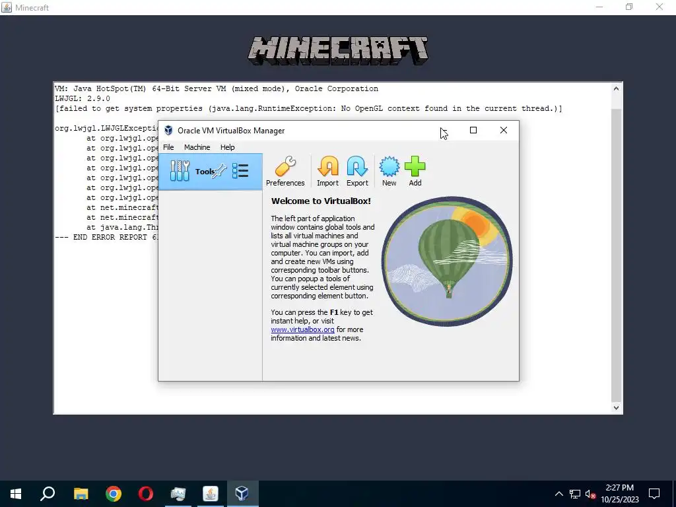Open VirtualBox Preferences
Screen dimensions: 676x507
[285, 171]
